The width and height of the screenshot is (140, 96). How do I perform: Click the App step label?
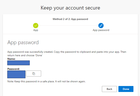tap(36, 30)
